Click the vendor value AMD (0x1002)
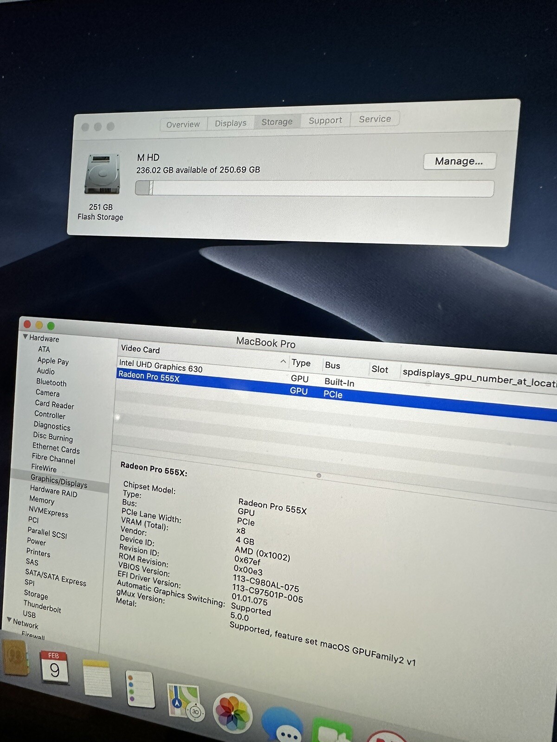Image resolution: width=557 pixels, height=742 pixels. pos(262,554)
